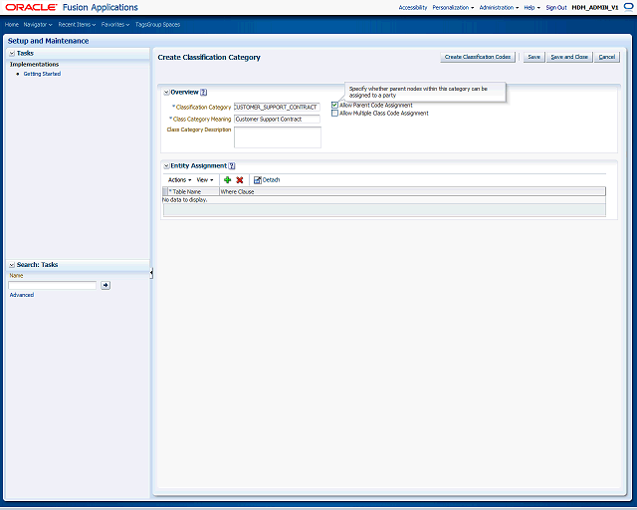Open the Recent Items menu
This screenshot has width=637, height=510.
(77, 24)
